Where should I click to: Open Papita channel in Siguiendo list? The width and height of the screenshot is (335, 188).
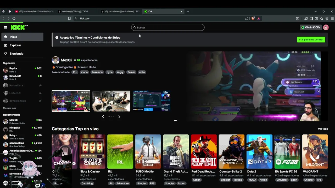click(22, 70)
